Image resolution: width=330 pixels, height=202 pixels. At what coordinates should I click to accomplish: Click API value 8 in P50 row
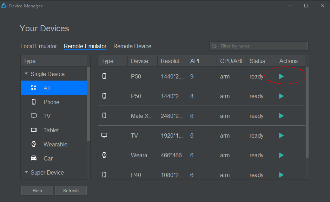[x=192, y=96]
